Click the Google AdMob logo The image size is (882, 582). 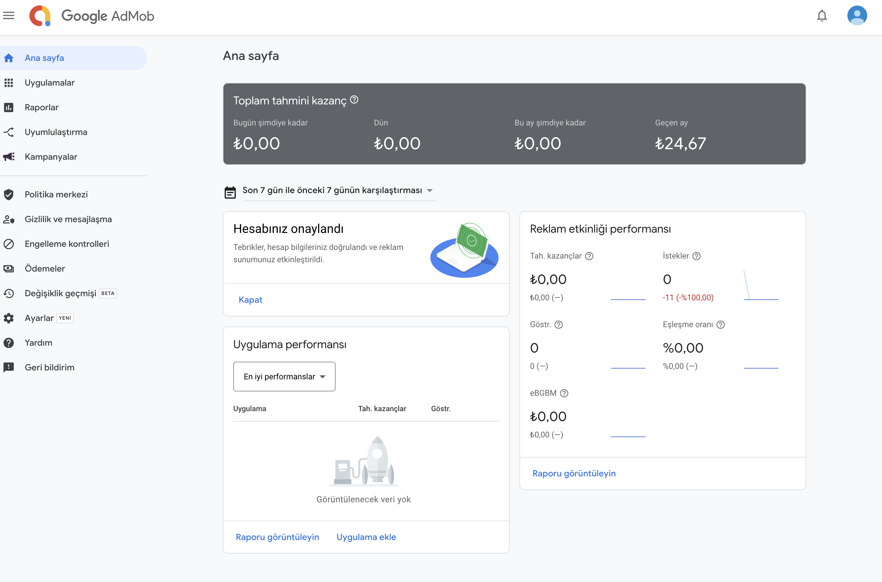tap(91, 16)
